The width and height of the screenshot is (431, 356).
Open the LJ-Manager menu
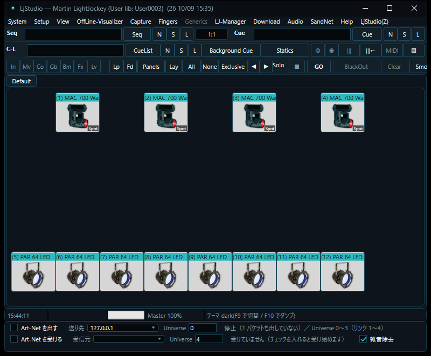pos(231,22)
